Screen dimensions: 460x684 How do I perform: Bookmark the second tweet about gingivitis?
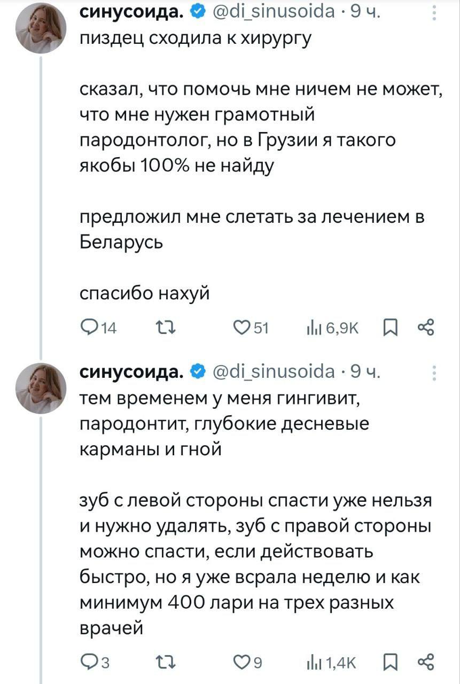click(x=391, y=662)
